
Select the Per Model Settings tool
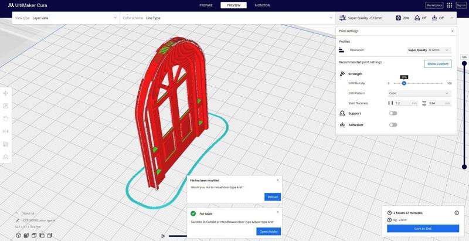6,144
